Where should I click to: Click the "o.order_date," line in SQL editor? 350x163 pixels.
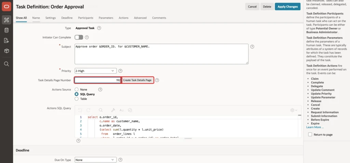coord(110,125)
